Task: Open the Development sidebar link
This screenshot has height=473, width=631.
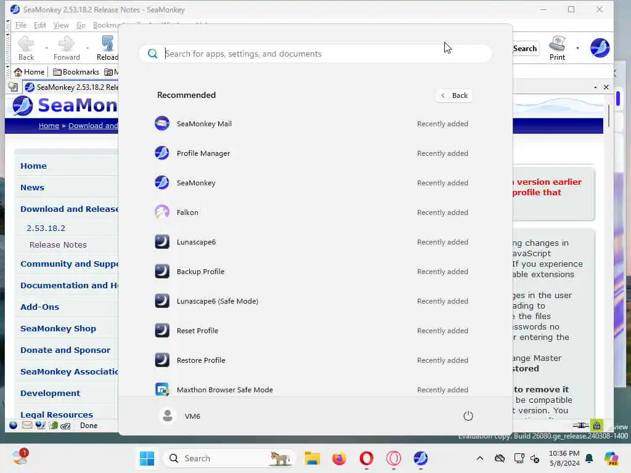Action: point(51,393)
